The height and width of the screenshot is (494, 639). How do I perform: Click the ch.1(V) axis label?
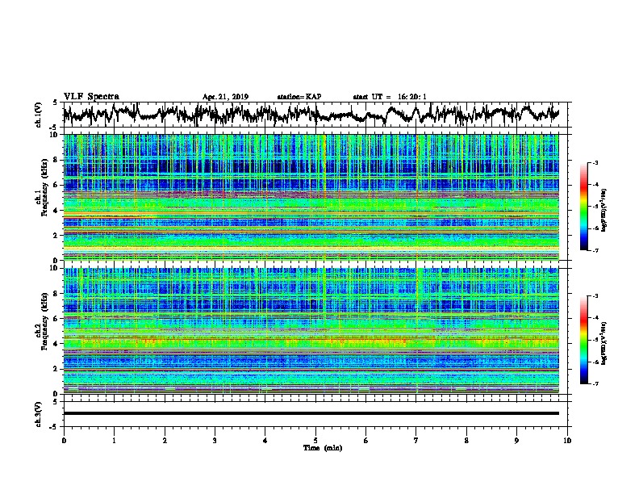click(39, 115)
